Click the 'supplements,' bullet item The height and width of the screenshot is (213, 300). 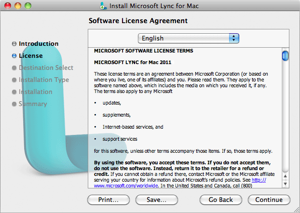pos(117,115)
